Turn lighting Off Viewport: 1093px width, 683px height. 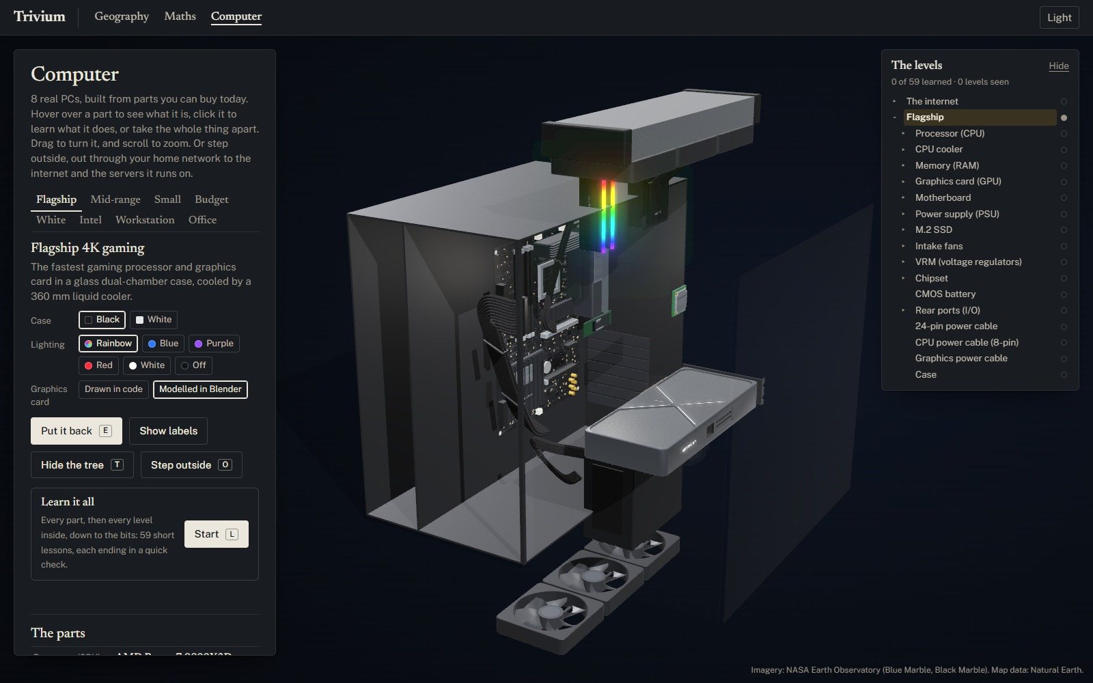(x=193, y=365)
